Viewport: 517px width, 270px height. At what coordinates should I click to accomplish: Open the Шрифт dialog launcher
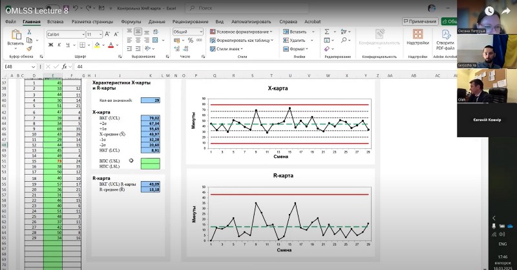coord(120,57)
